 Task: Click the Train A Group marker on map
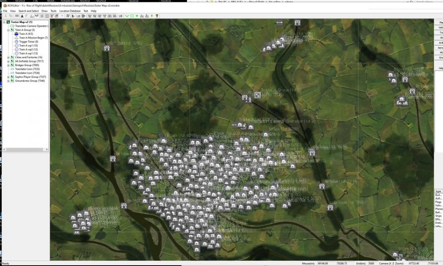pyautogui.click(x=257, y=94)
